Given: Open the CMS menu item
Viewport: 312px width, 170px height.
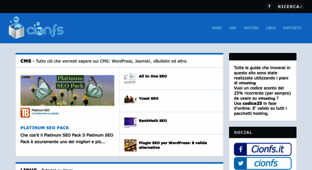Looking at the screenshot, I should 232,28.
